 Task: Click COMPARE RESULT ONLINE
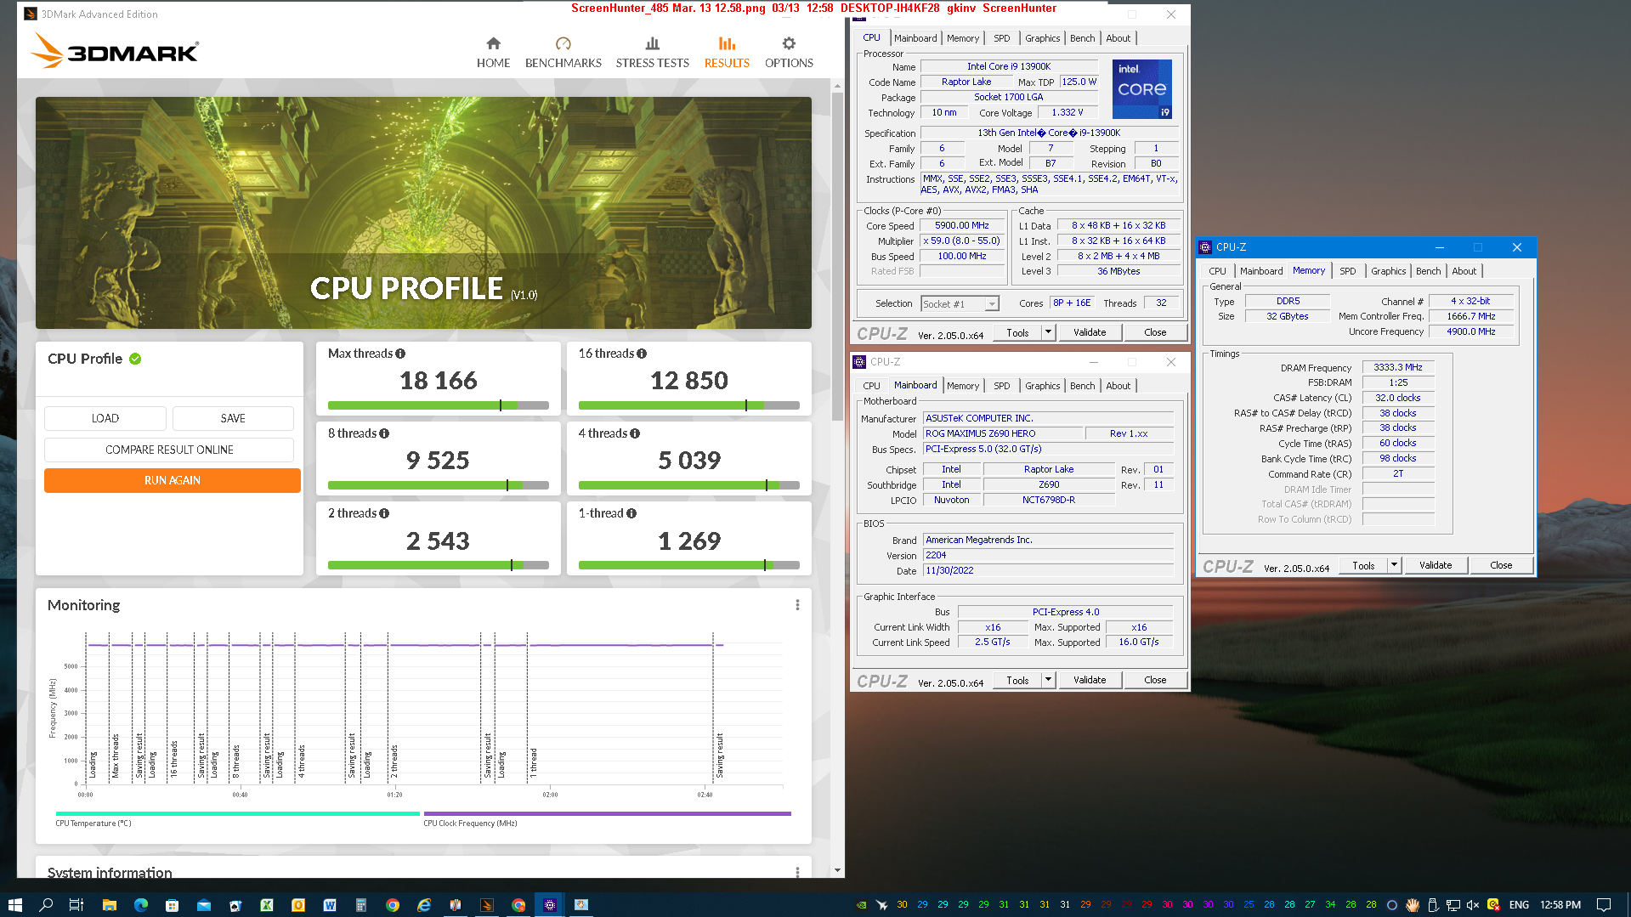pos(169,450)
